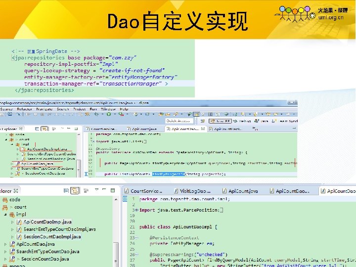Image resolution: width=356 pixels, height=267 pixels.
Task: Select CountService tab in upper editor
Action: click(x=102, y=129)
